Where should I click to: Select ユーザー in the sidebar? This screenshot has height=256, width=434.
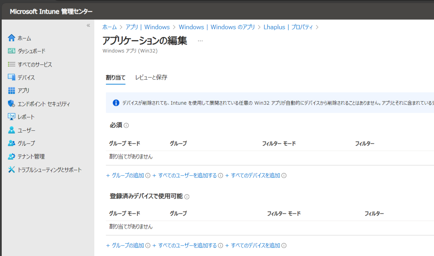tap(26, 130)
